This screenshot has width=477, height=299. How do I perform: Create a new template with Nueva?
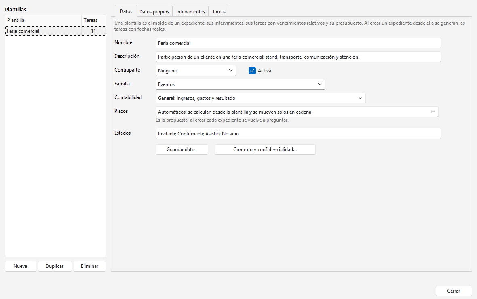coord(20,266)
